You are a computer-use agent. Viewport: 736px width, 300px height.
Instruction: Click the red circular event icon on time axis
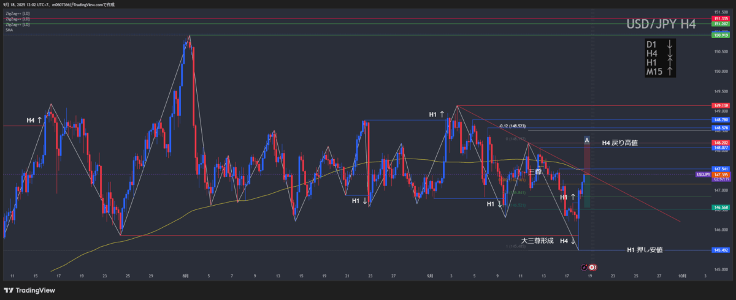coord(593,267)
